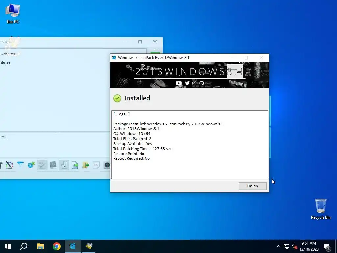Click the 'OS: Windows 10 x64' line
Image resolution: width=337 pixels, height=253 pixels.
pos(132,134)
